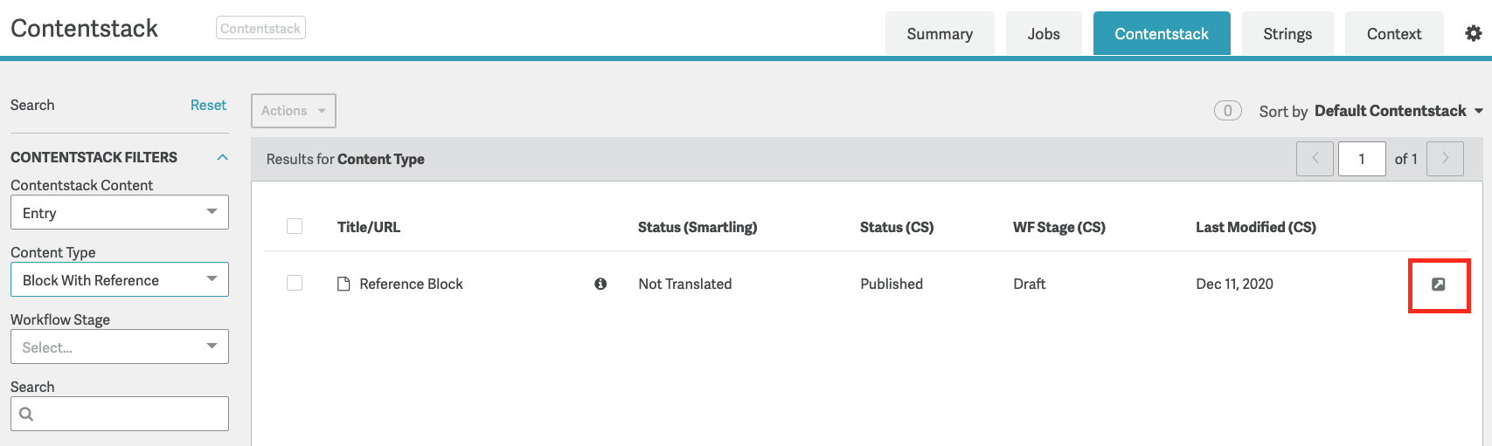Click the zero count badge near Sort by
The image size is (1492, 446).
tap(1227, 111)
